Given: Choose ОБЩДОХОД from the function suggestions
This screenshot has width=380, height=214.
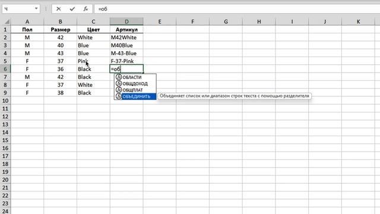Looking at the screenshot, I should click(x=135, y=83).
